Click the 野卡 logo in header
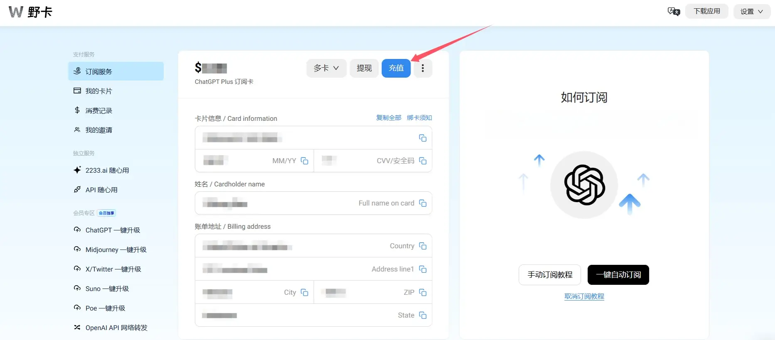This screenshot has height=340, width=775. coord(30,12)
